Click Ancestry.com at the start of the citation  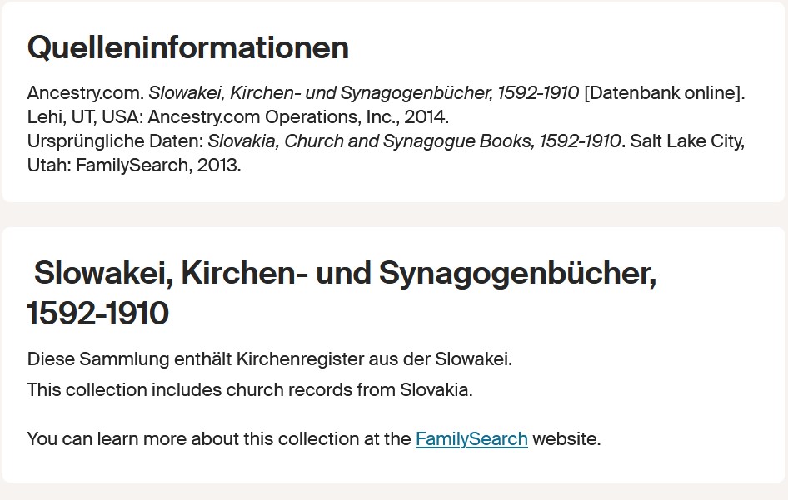pyautogui.click(x=86, y=93)
